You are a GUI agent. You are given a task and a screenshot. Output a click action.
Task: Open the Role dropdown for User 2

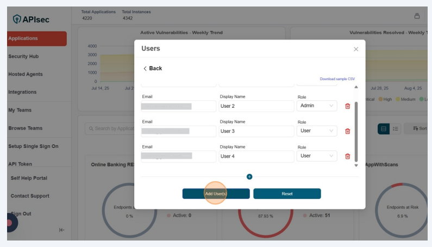[x=317, y=106]
